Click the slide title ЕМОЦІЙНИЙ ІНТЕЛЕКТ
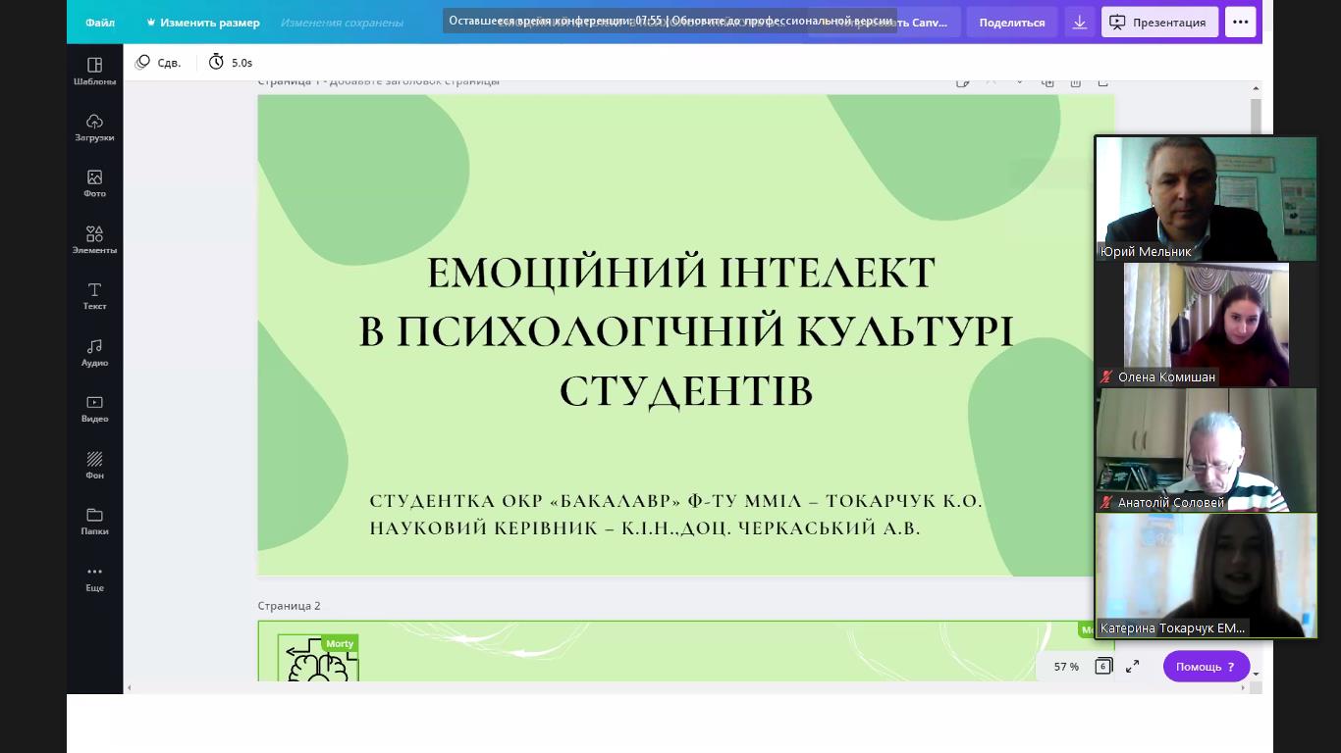 pyautogui.click(x=681, y=273)
